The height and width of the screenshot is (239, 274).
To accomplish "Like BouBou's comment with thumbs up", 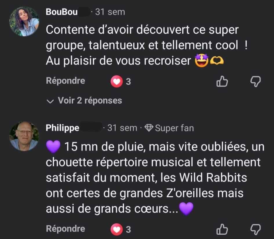I will 222,82.
